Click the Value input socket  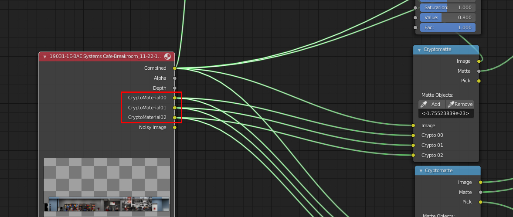point(415,17)
